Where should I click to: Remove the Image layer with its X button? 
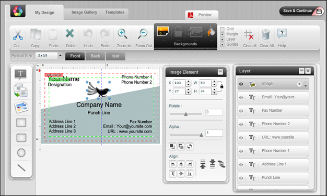pos(299,84)
